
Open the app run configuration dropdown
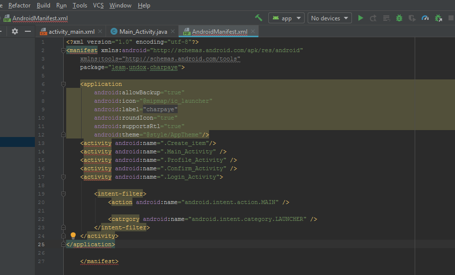pos(286,18)
